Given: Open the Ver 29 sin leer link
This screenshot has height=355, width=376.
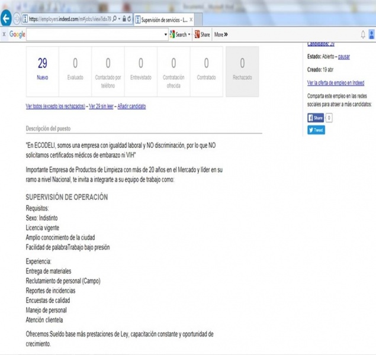Looking at the screenshot, I should tap(101, 106).
